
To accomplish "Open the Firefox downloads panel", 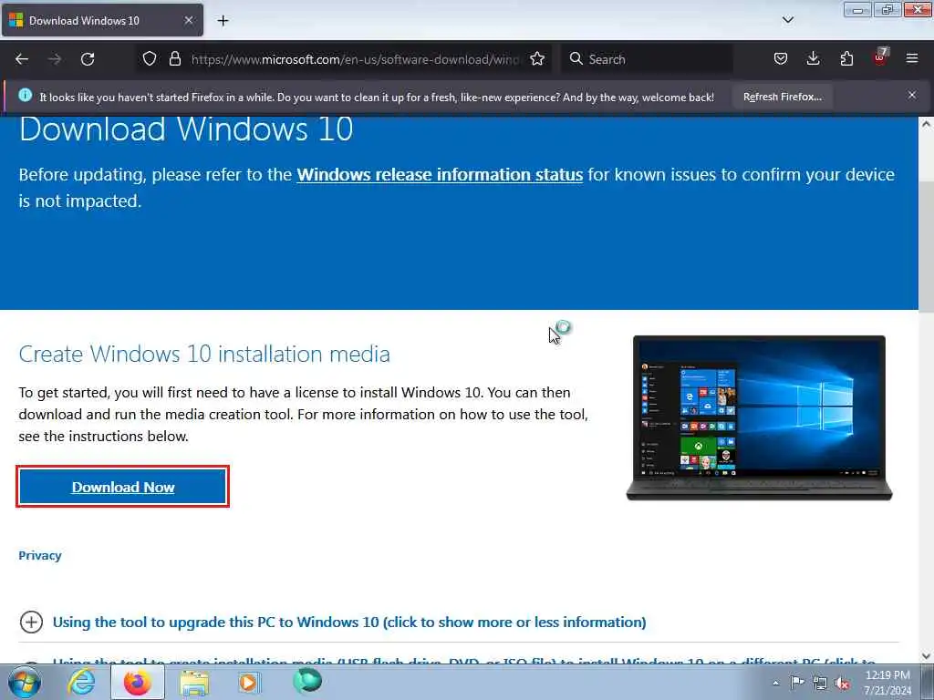I will 813,58.
